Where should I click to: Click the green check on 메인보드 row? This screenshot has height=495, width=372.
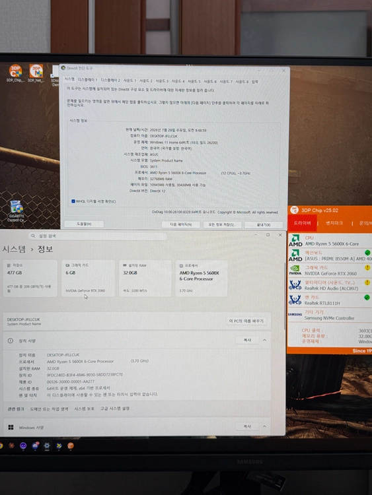coord(367,253)
